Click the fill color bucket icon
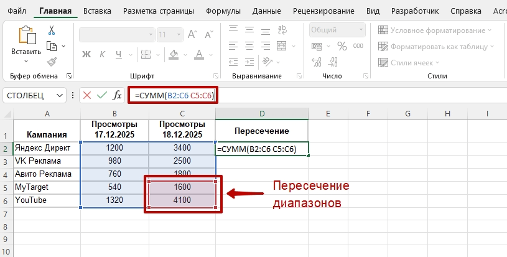This screenshot has height=257, width=507. 174,54
